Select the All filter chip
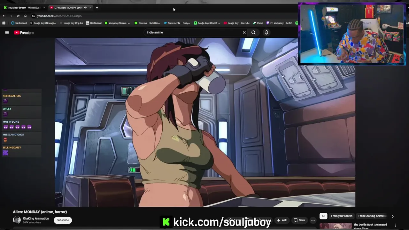The image size is (409, 230). 323,216
